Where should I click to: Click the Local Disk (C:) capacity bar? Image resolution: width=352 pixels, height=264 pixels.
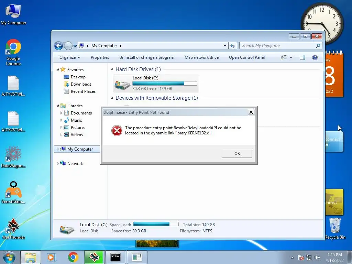point(165,84)
